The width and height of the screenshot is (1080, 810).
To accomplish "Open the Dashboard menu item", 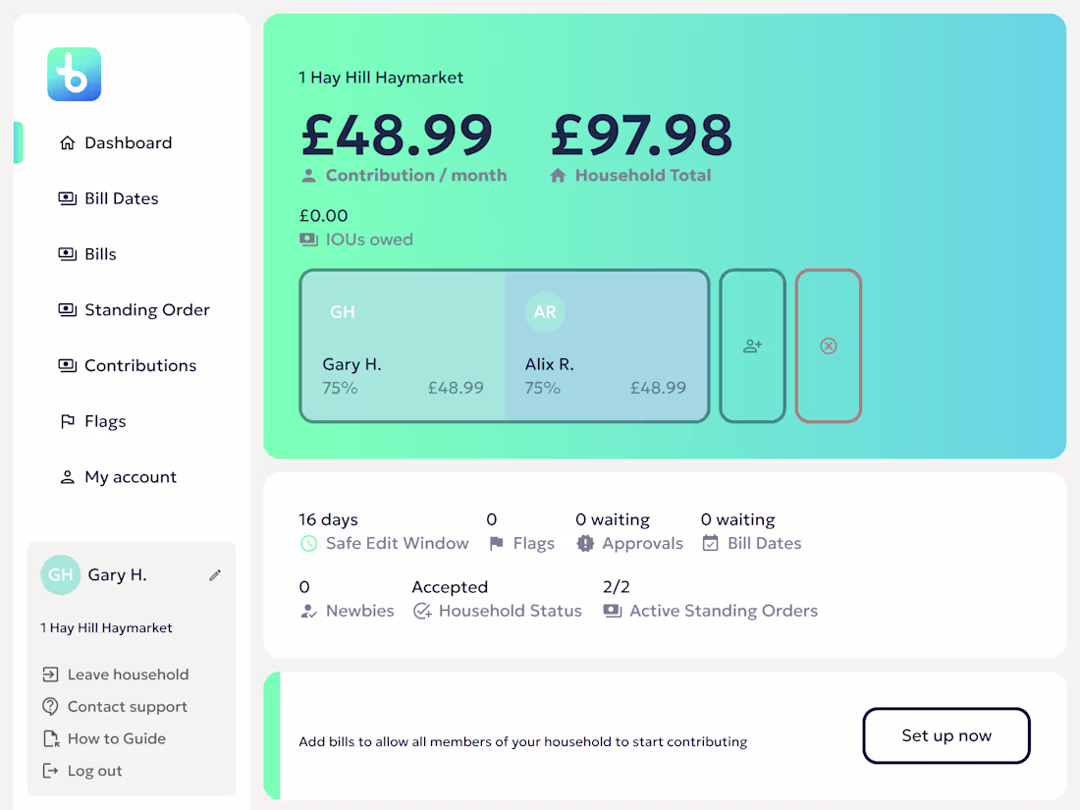I will coord(128,143).
